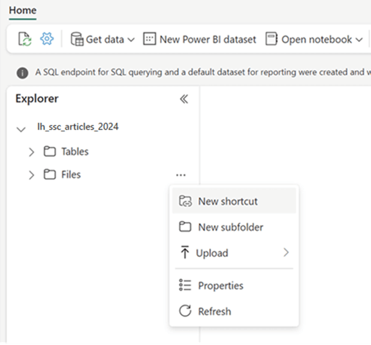This screenshot has height=345, width=371.
Task: Click the New Power BI dataset icon
Action: (x=149, y=40)
